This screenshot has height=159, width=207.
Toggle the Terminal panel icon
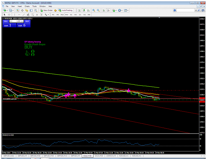[31, 10]
